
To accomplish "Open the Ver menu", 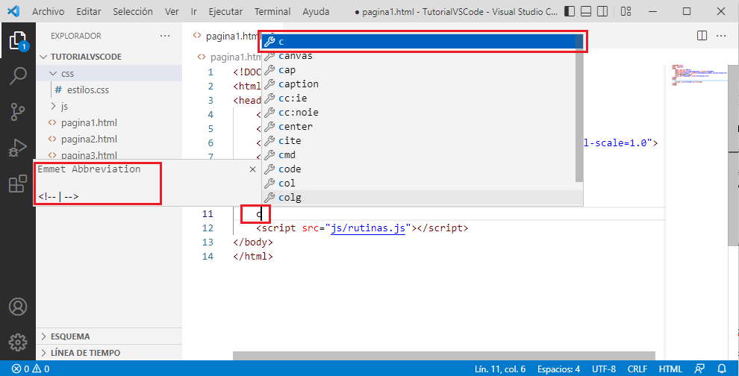I will point(172,11).
